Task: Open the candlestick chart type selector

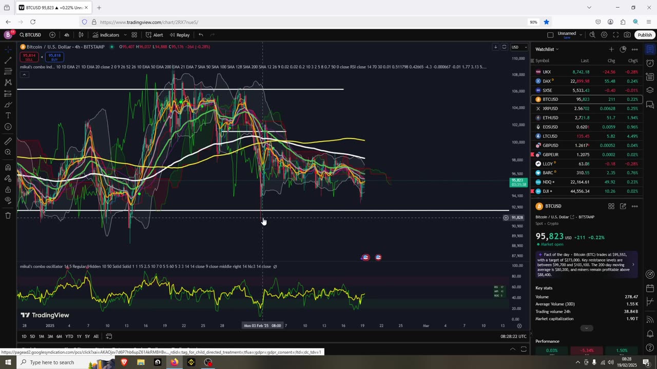Action: pyautogui.click(x=81, y=35)
